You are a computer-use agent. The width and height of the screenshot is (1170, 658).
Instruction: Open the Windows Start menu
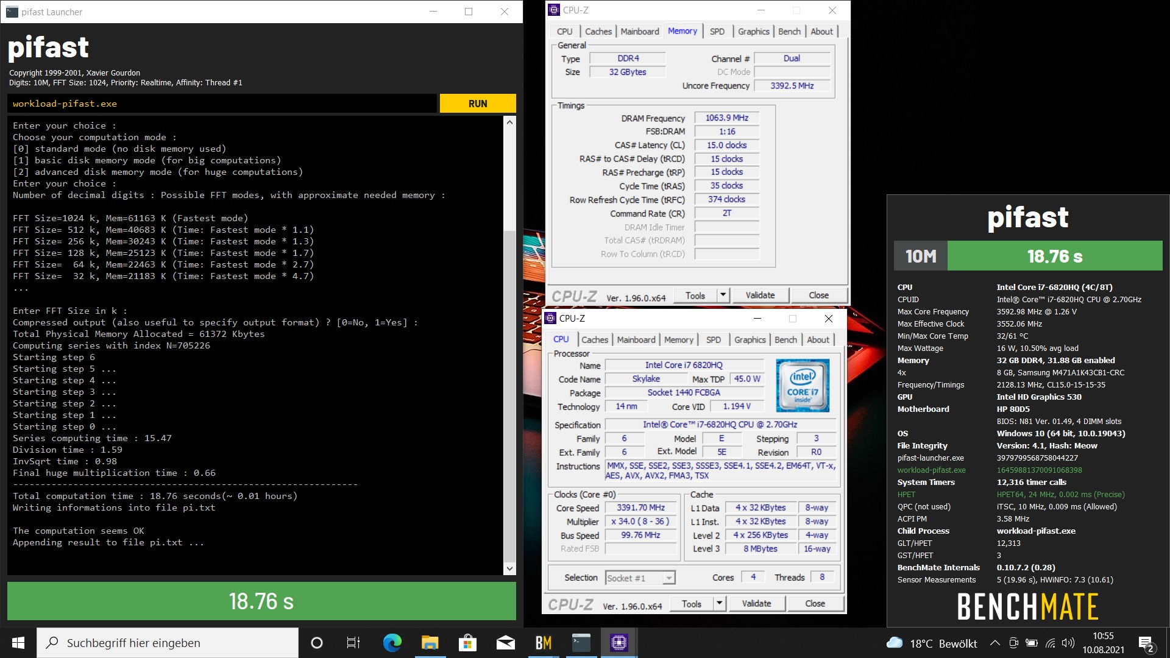point(18,643)
